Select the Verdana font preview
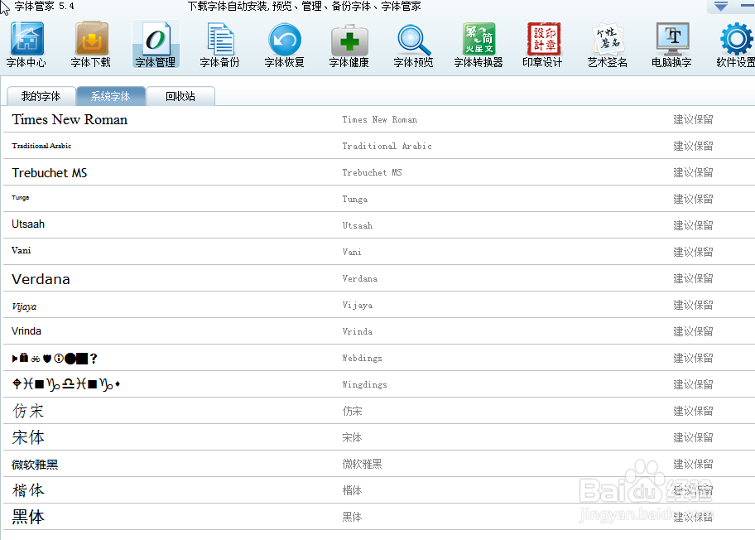Viewport: 755px width, 540px height. 41,279
